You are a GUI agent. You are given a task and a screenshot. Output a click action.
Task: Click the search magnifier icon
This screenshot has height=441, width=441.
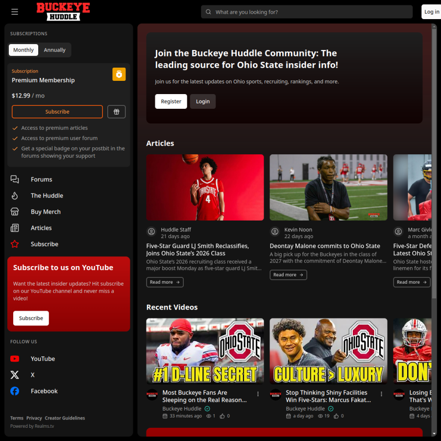point(208,12)
